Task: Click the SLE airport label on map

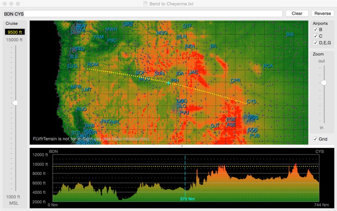Action: (x=74, y=57)
